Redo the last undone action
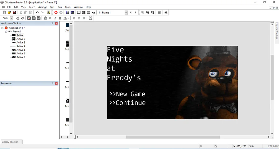 (x=42, y=12)
